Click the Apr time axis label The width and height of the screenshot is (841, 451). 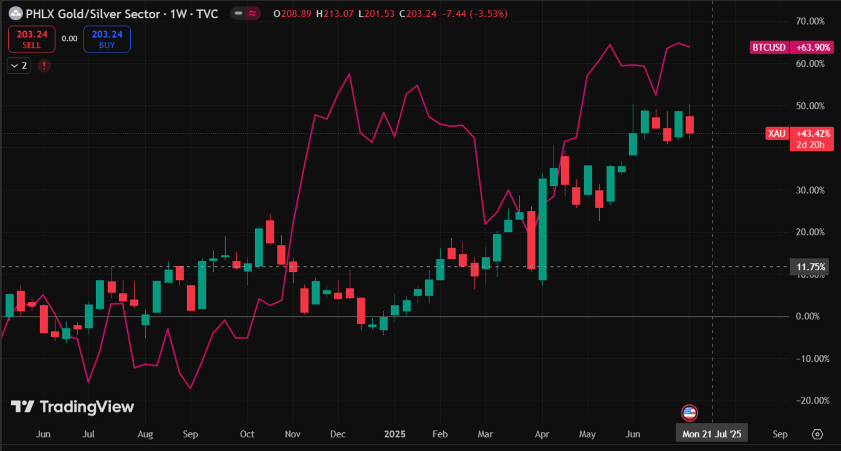tap(542, 434)
